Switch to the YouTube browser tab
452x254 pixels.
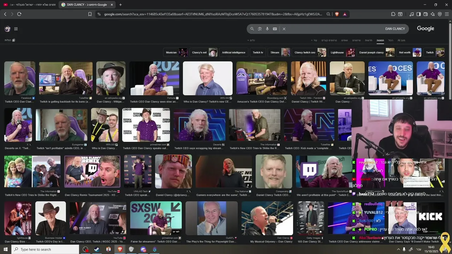click(x=29, y=5)
